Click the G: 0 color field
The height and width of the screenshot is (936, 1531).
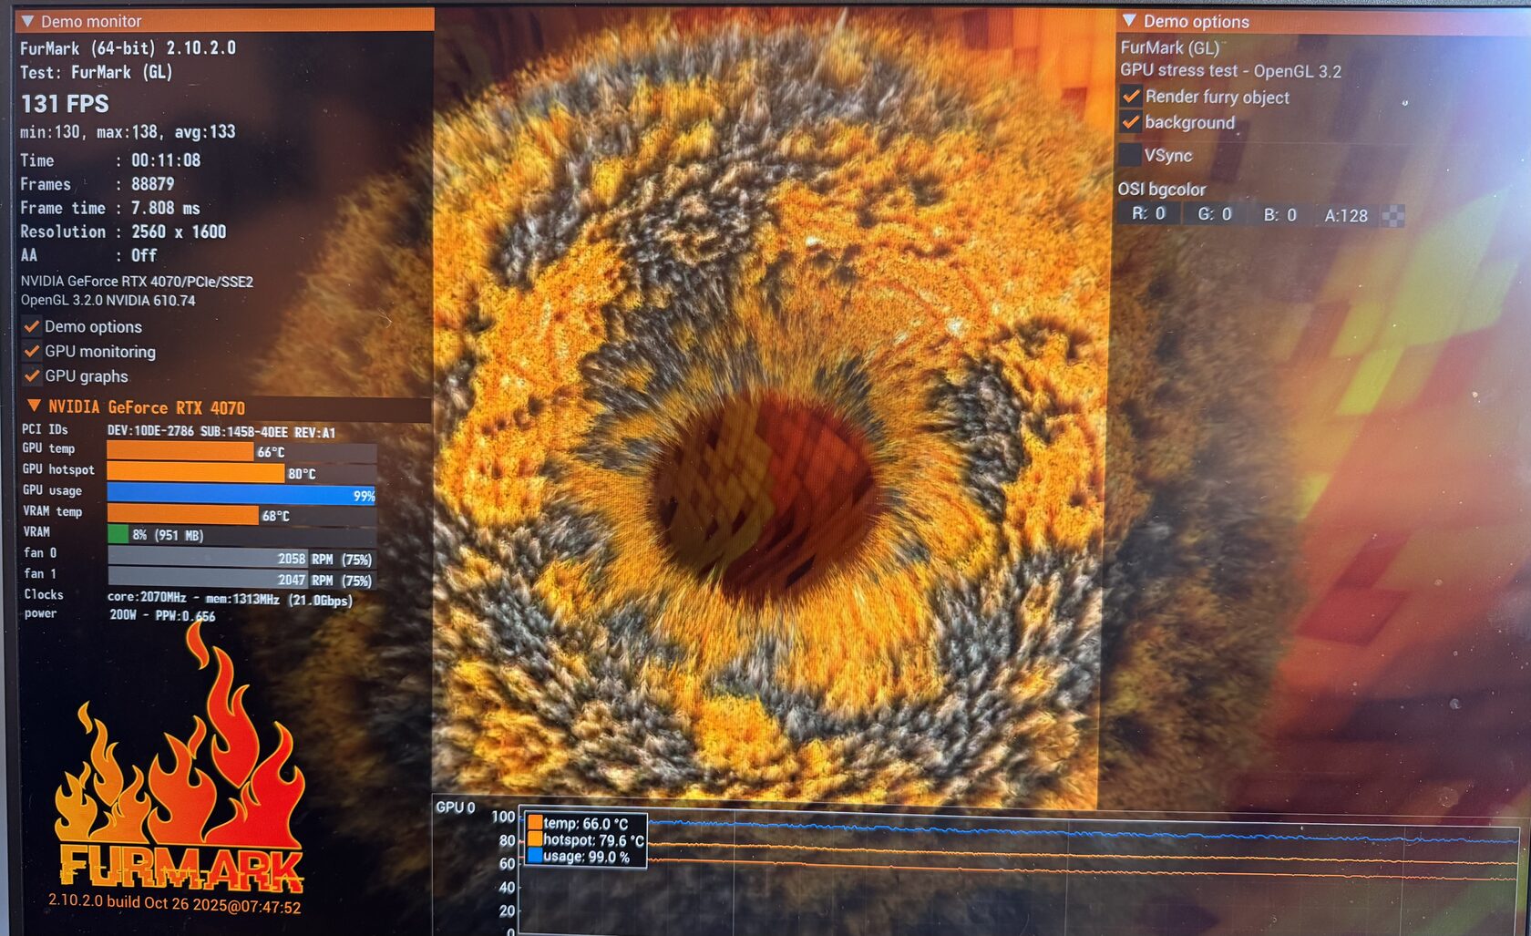pyautogui.click(x=1214, y=214)
